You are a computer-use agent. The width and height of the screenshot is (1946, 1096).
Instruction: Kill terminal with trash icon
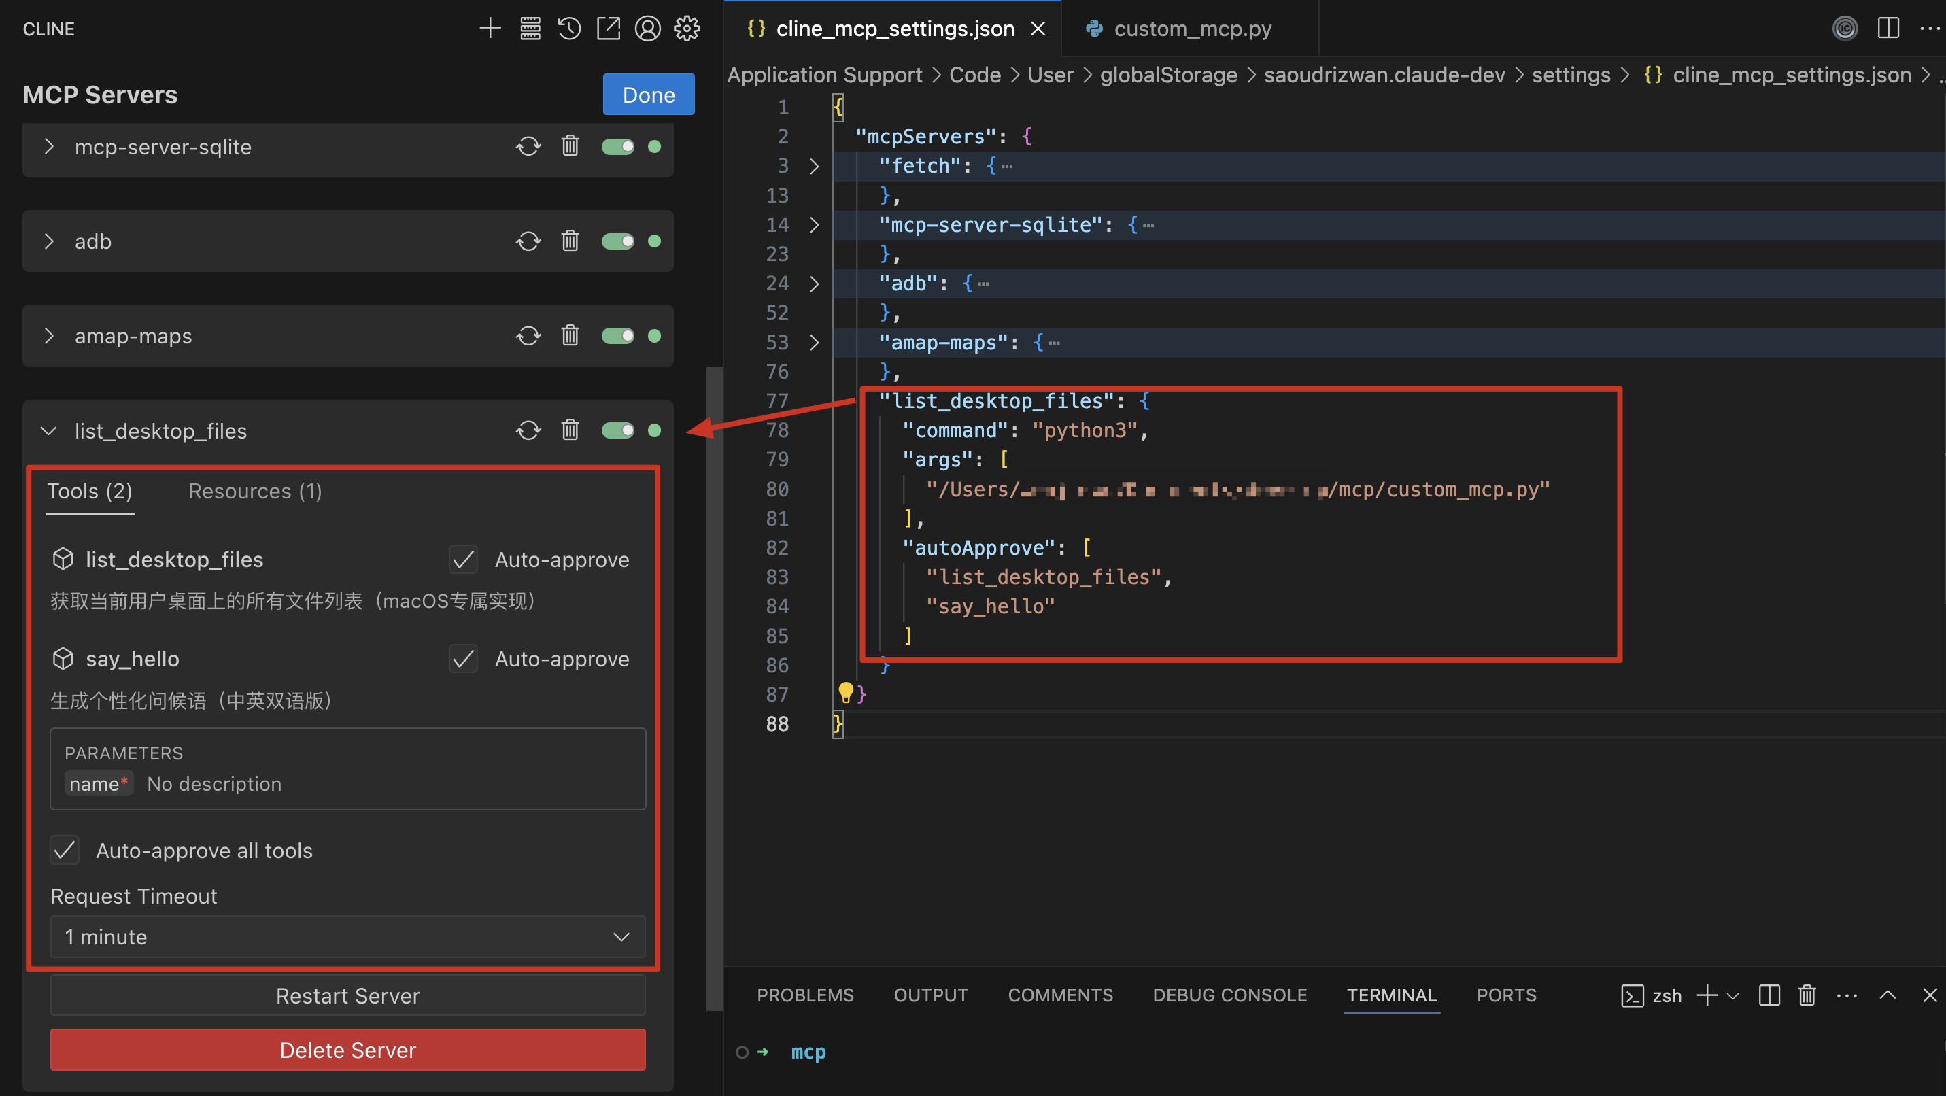pyautogui.click(x=1806, y=995)
